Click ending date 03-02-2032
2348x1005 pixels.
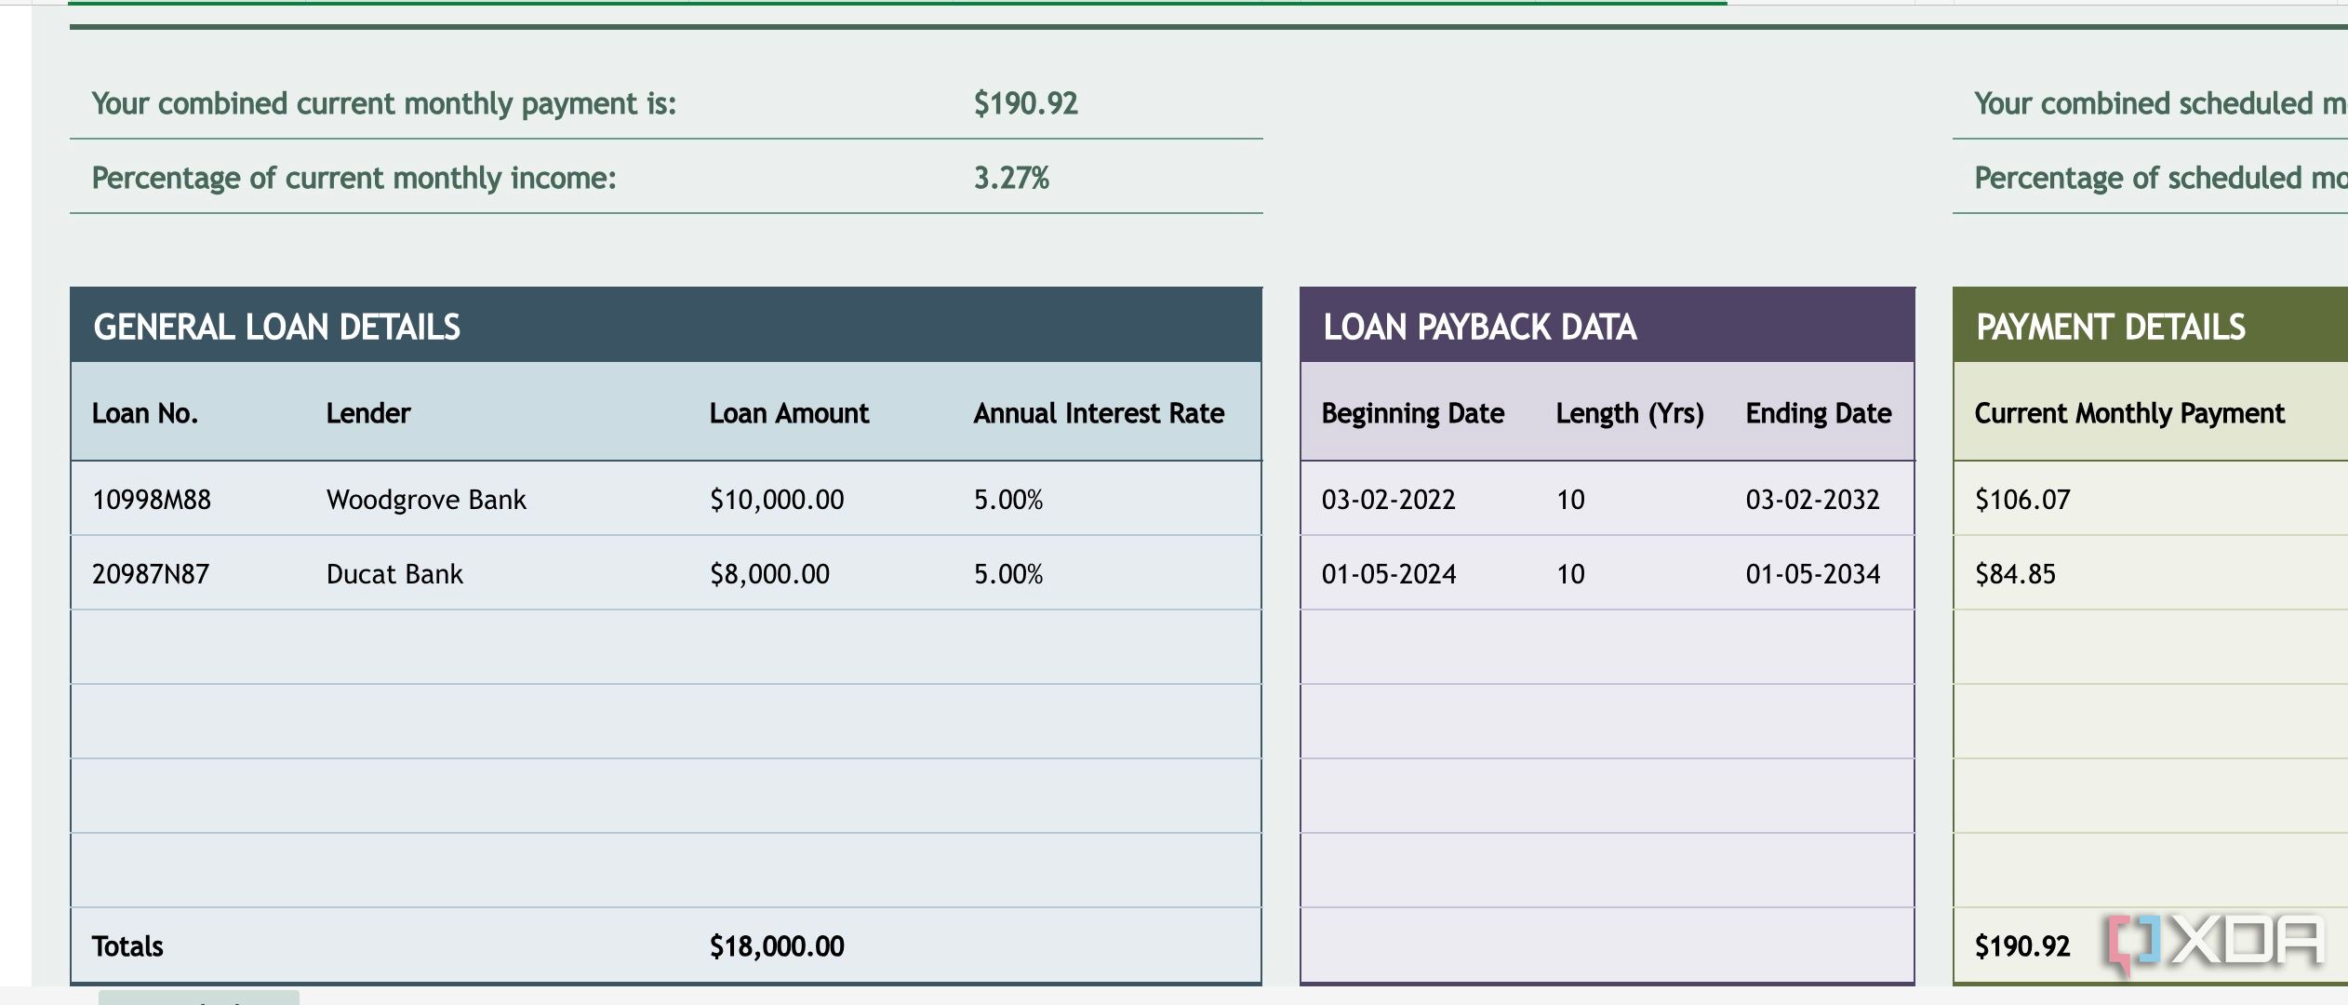pos(1812,500)
